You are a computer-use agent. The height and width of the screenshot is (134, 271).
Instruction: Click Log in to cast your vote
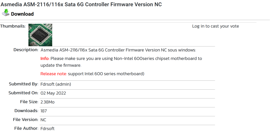click(215, 26)
